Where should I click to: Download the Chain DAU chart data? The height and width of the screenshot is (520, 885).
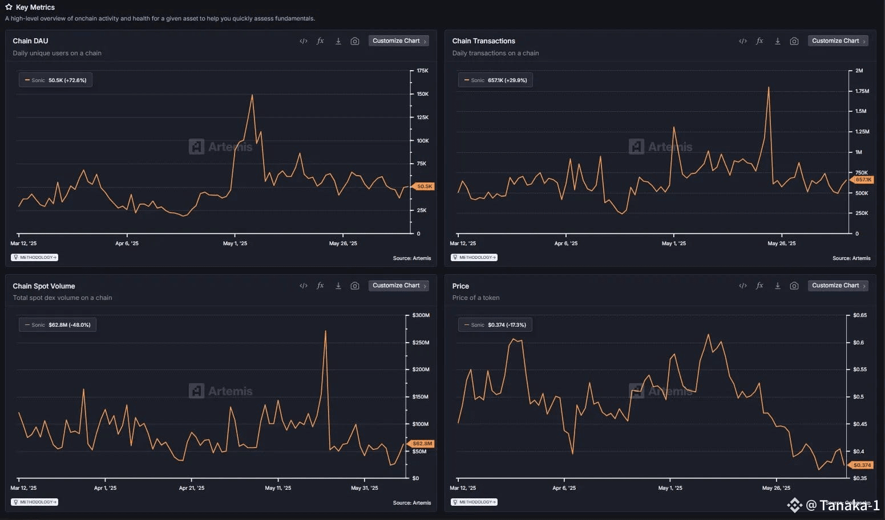[x=338, y=41]
